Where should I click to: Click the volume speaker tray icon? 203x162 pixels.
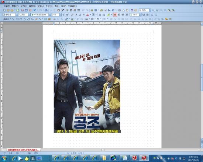click(168, 158)
